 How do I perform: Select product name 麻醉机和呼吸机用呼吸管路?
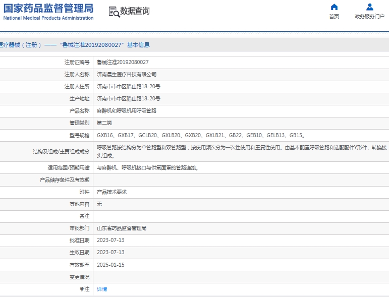tap(127, 111)
